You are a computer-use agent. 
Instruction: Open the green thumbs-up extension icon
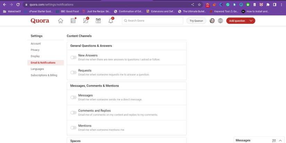pyautogui.click(x=248, y=5)
